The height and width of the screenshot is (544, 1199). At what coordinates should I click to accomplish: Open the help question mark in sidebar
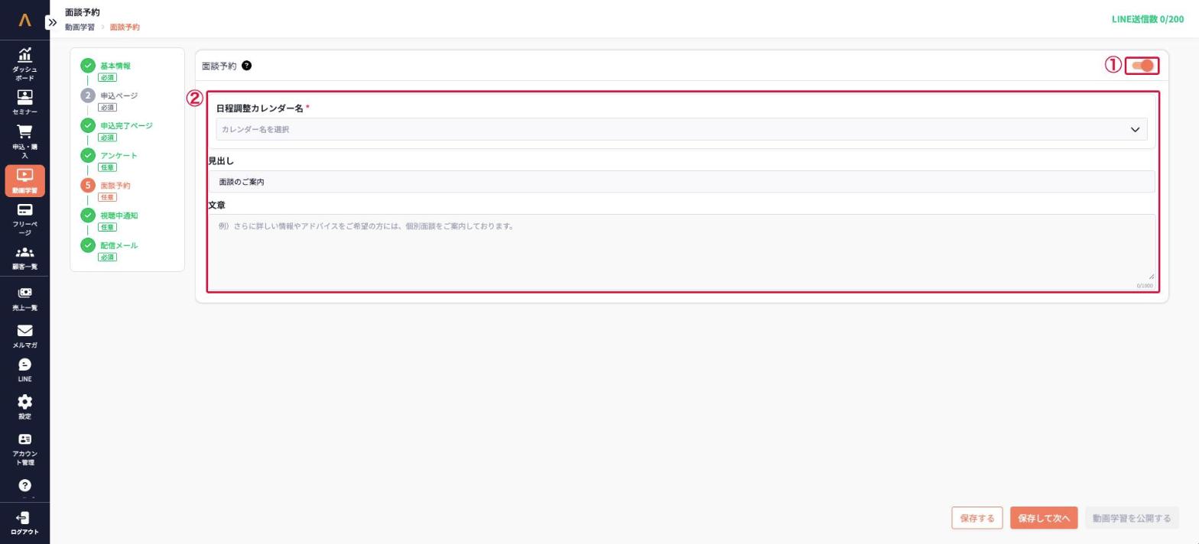24,486
